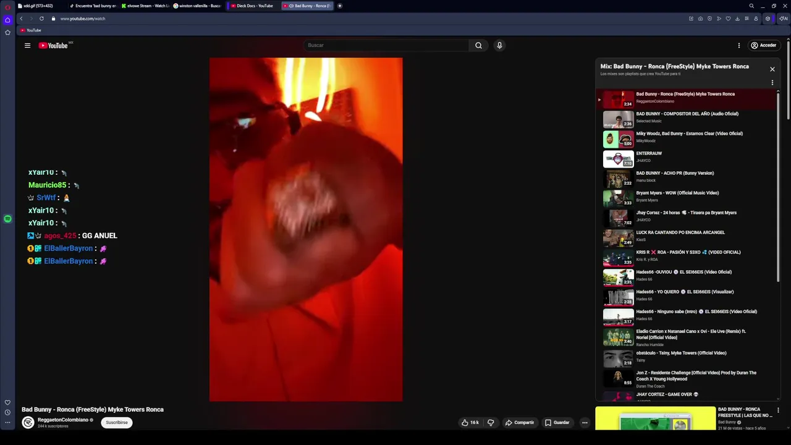Click the video player area
Image resolution: width=791 pixels, height=445 pixels.
[306, 229]
